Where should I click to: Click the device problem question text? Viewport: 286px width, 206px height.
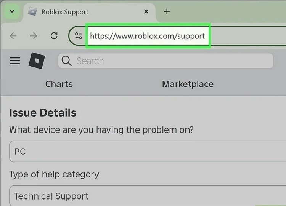tap(101, 130)
